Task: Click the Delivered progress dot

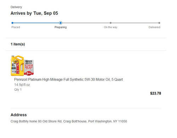Action: [x=159, y=23]
